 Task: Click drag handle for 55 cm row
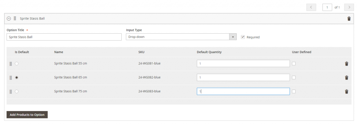10,64
